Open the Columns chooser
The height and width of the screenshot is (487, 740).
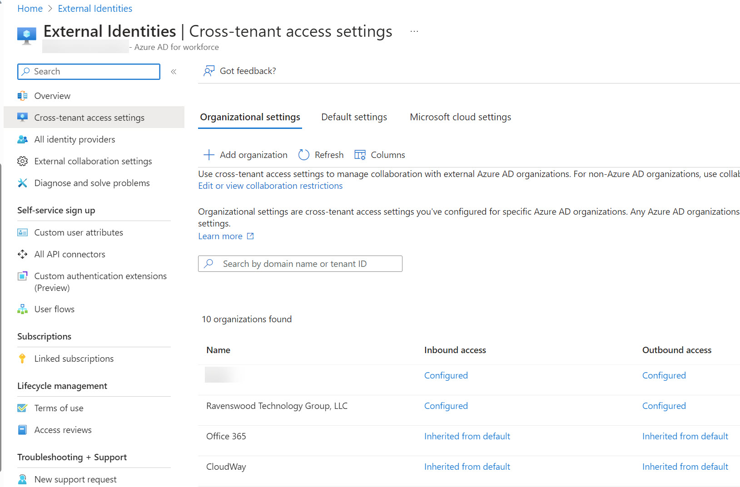point(380,155)
